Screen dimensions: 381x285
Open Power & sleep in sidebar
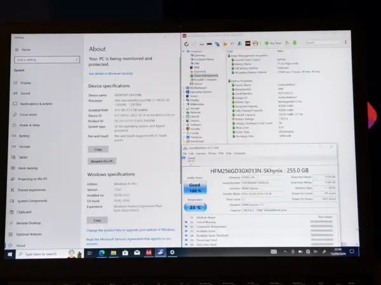point(26,125)
